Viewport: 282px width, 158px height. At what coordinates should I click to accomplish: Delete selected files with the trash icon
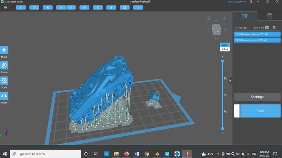point(274,28)
